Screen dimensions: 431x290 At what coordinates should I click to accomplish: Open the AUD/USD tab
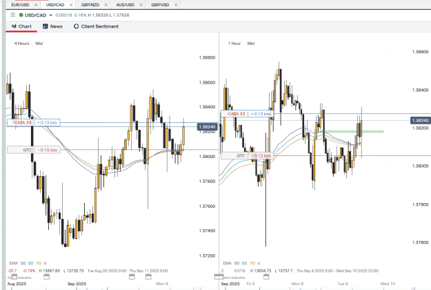coord(126,5)
